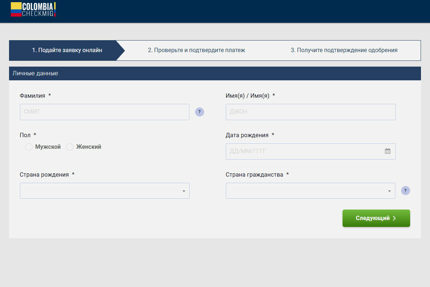Select the Мужской gender option
Viewport: 430px width, 287px height.
(x=29, y=147)
